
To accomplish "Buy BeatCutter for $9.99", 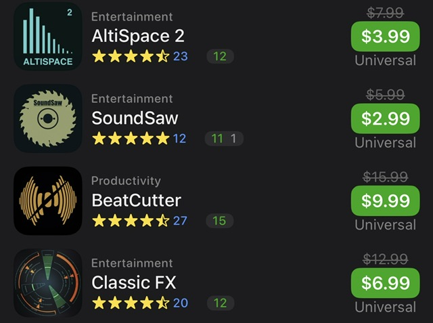I will click(385, 200).
